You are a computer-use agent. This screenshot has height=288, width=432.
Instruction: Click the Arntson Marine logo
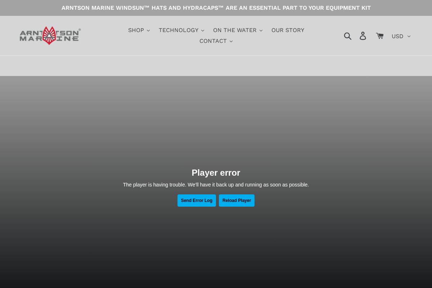pyautogui.click(x=50, y=36)
